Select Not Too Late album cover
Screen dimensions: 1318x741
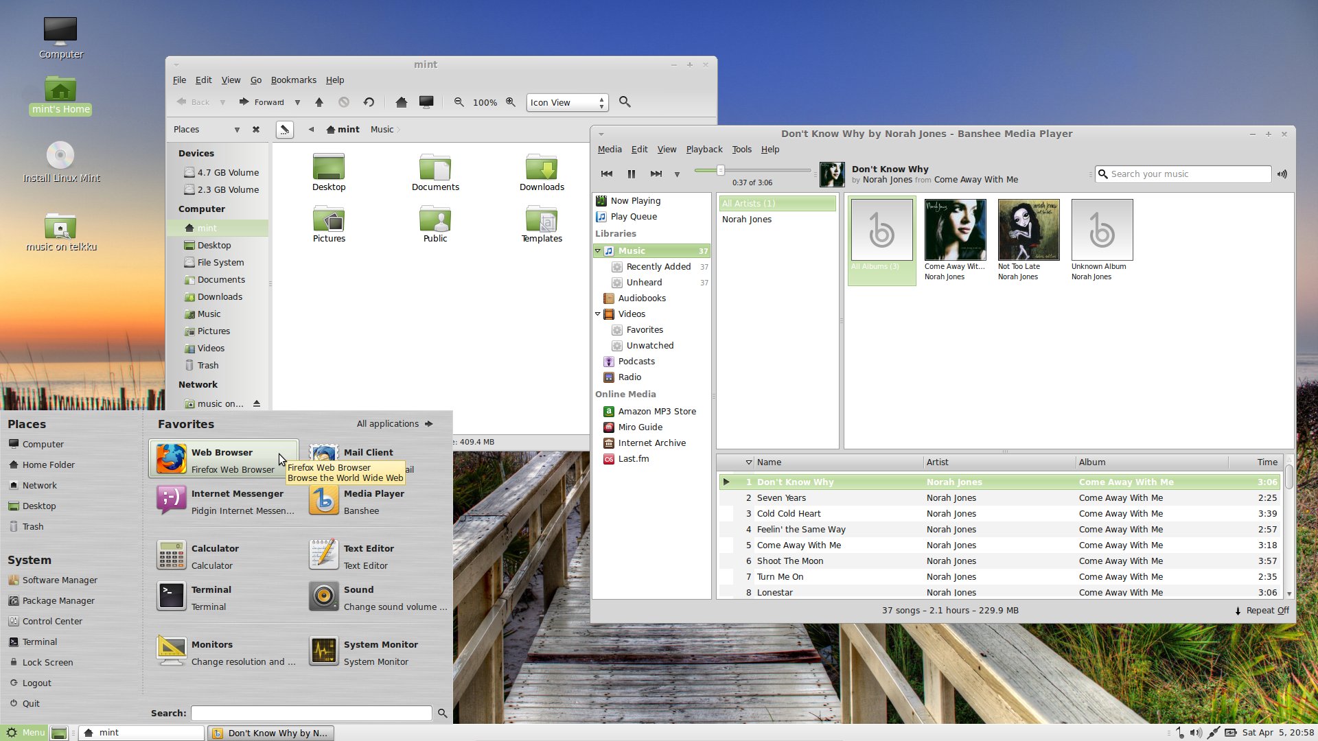tap(1028, 230)
